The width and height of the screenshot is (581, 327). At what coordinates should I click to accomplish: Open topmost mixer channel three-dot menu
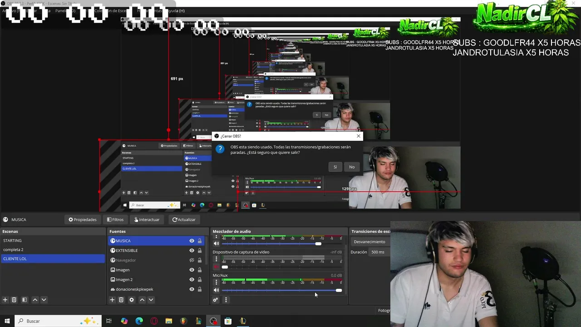coord(216,237)
